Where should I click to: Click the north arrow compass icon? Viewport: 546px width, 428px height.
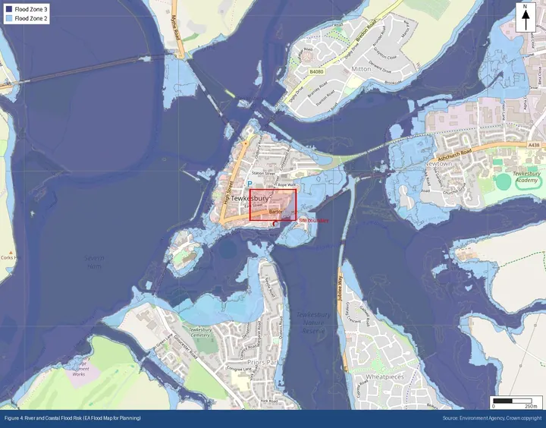click(x=526, y=17)
